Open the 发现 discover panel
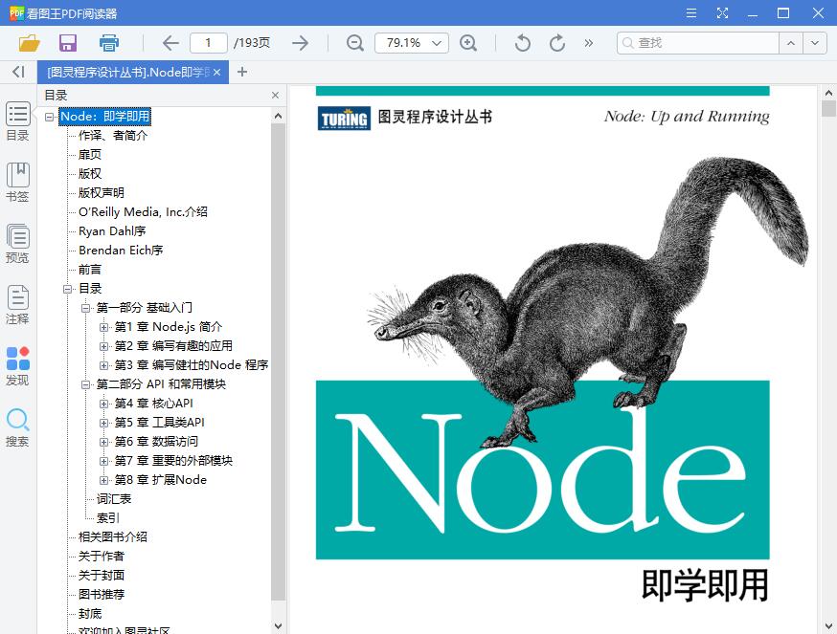Viewport: 837px width, 634px height. [x=17, y=366]
